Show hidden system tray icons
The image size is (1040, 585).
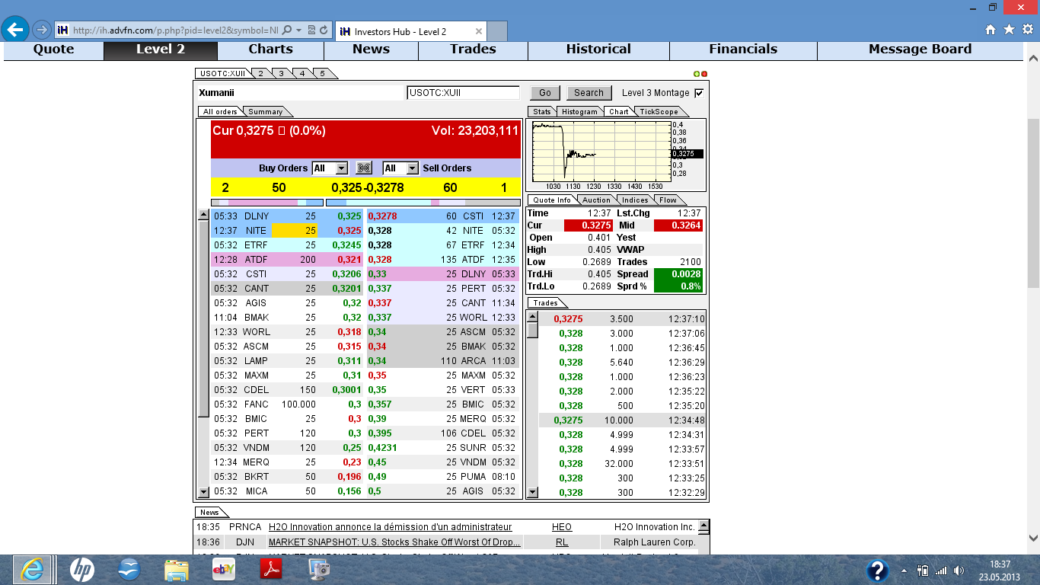(904, 571)
